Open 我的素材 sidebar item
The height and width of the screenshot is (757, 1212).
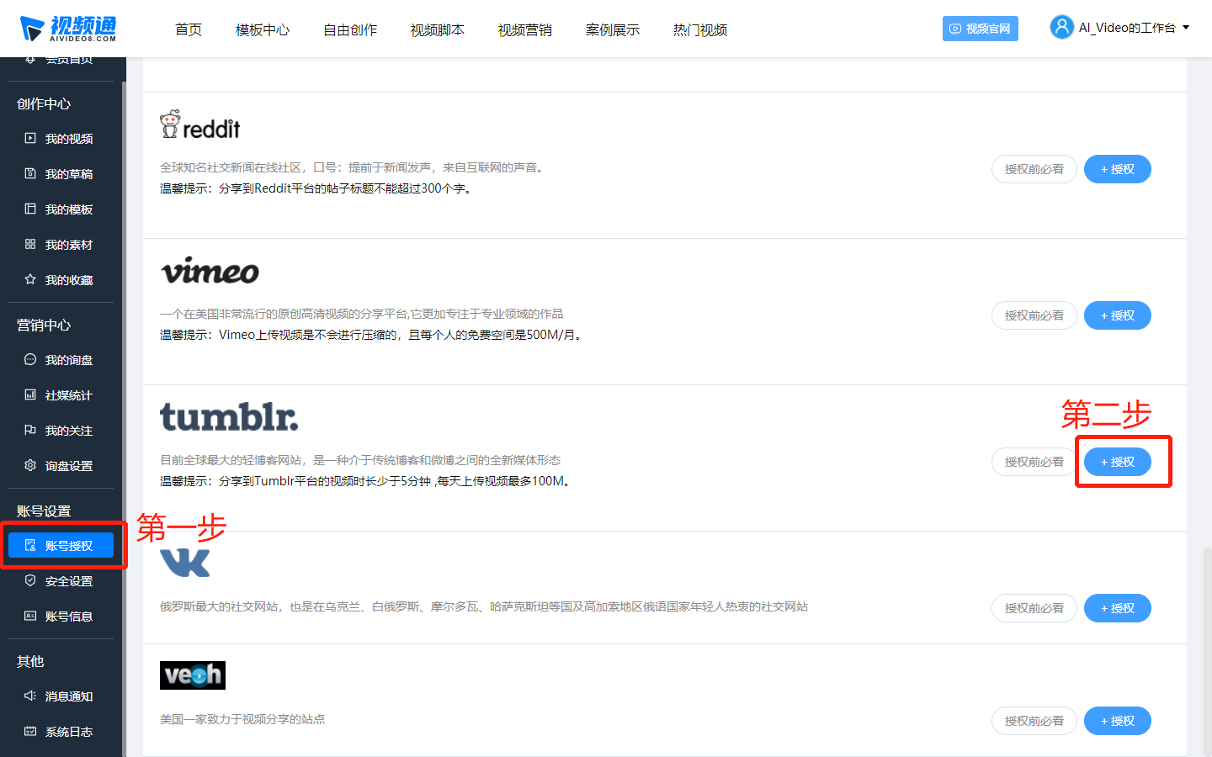point(61,245)
